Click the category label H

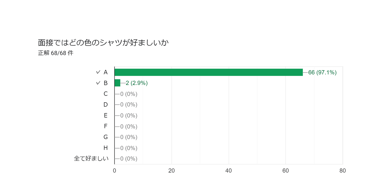click(105, 148)
